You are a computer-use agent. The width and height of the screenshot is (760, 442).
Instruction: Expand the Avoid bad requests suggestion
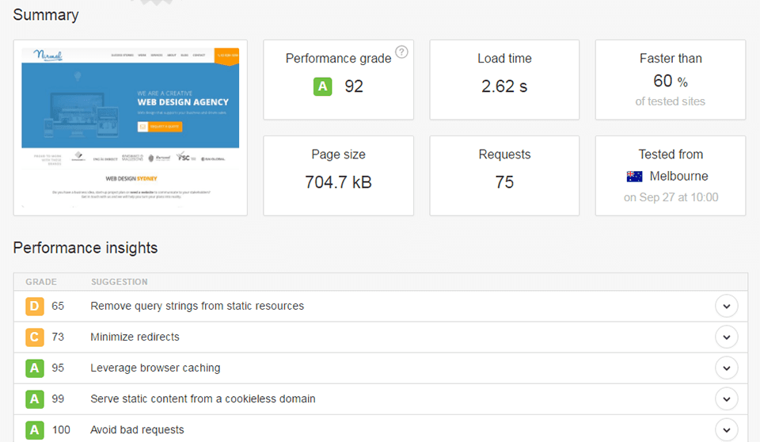727,430
